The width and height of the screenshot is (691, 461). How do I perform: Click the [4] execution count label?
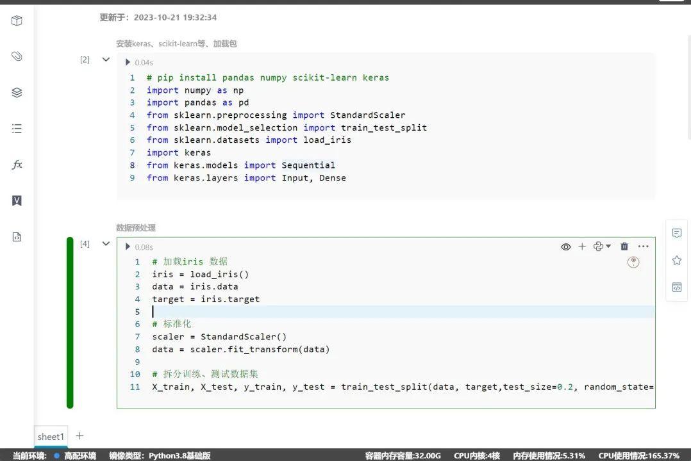click(85, 243)
